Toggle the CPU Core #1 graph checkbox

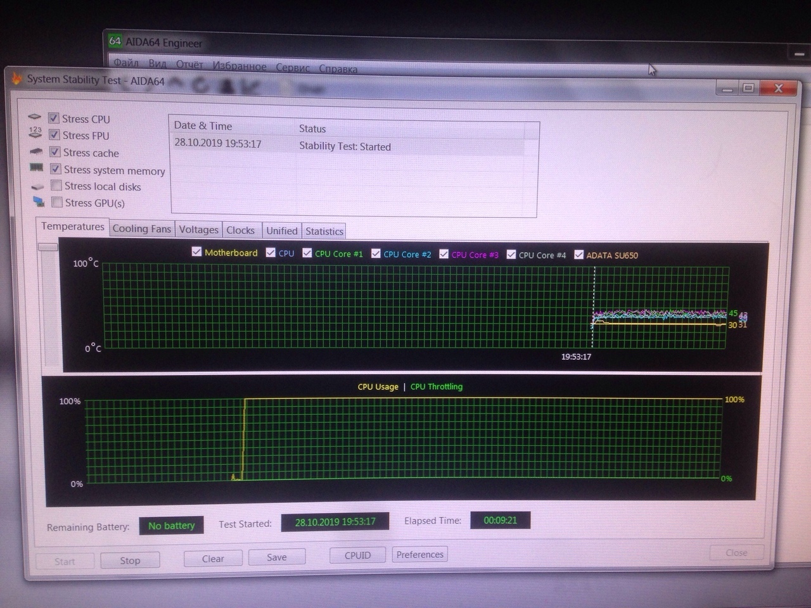pos(307,253)
